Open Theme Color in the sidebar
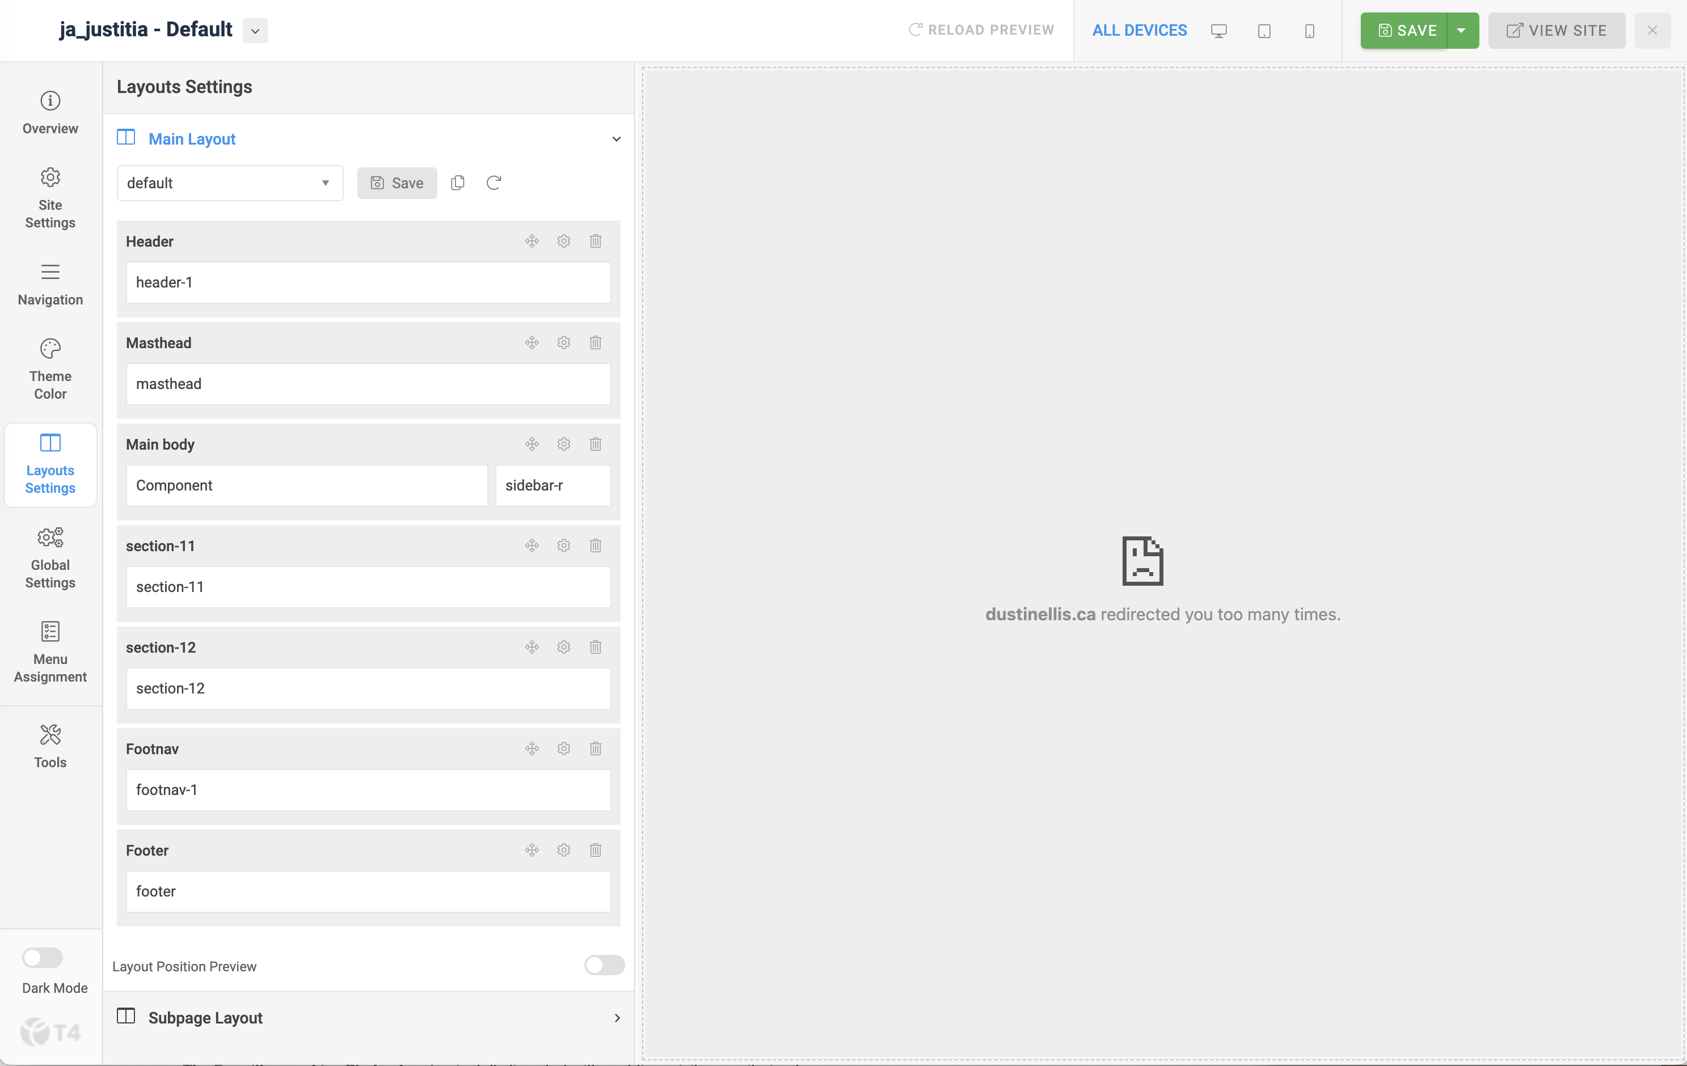The image size is (1687, 1066). pyautogui.click(x=50, y=369)
